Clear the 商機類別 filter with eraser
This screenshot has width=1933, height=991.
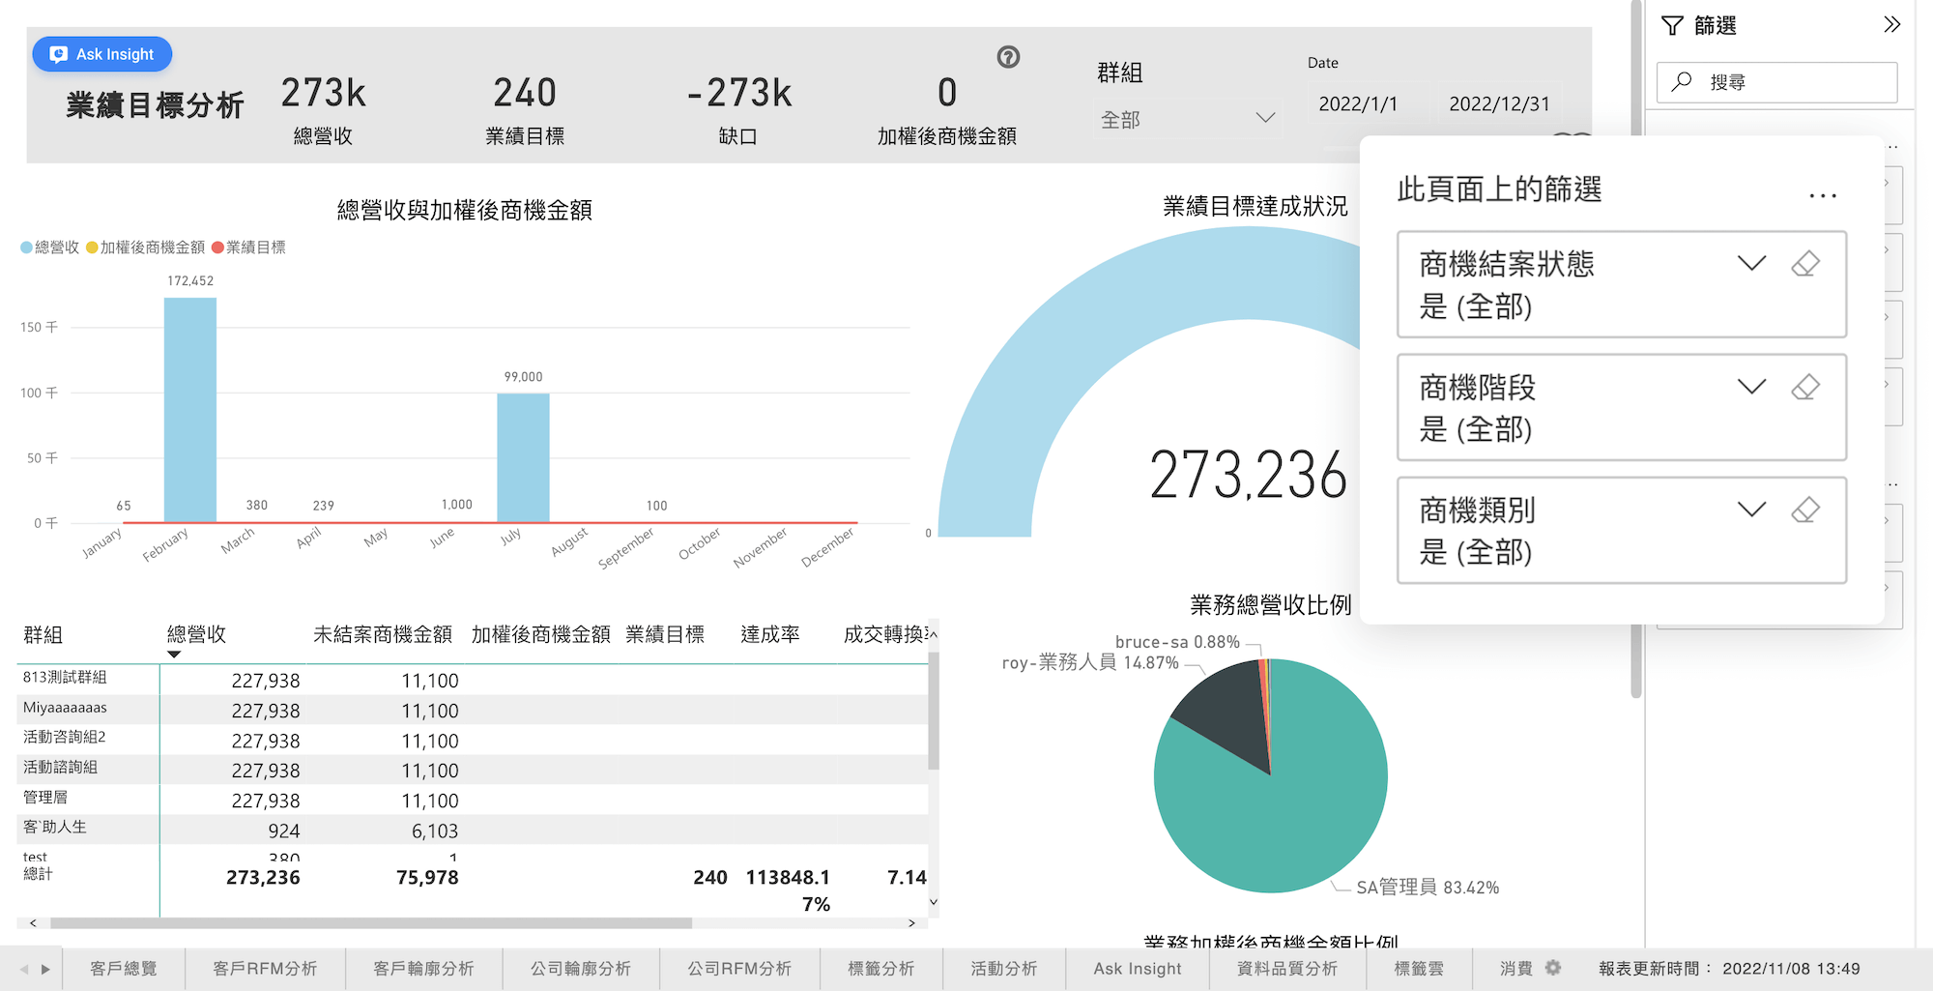[1805, 510]
